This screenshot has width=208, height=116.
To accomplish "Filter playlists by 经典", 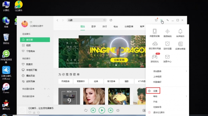I will coord(96,81).
